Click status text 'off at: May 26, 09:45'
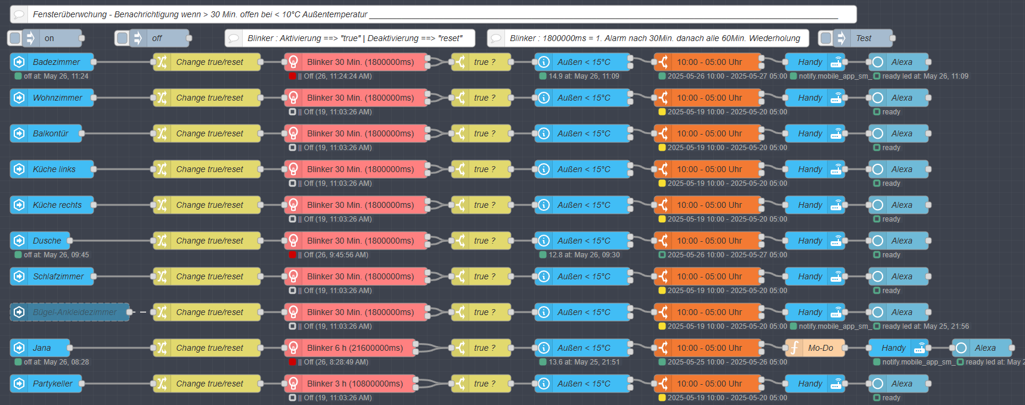Viewport: 1025px width, 405px height. [56, 255]
